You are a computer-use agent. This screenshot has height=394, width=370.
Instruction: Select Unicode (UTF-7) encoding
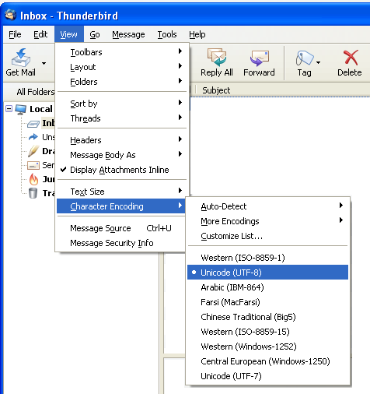coord(268,376)
